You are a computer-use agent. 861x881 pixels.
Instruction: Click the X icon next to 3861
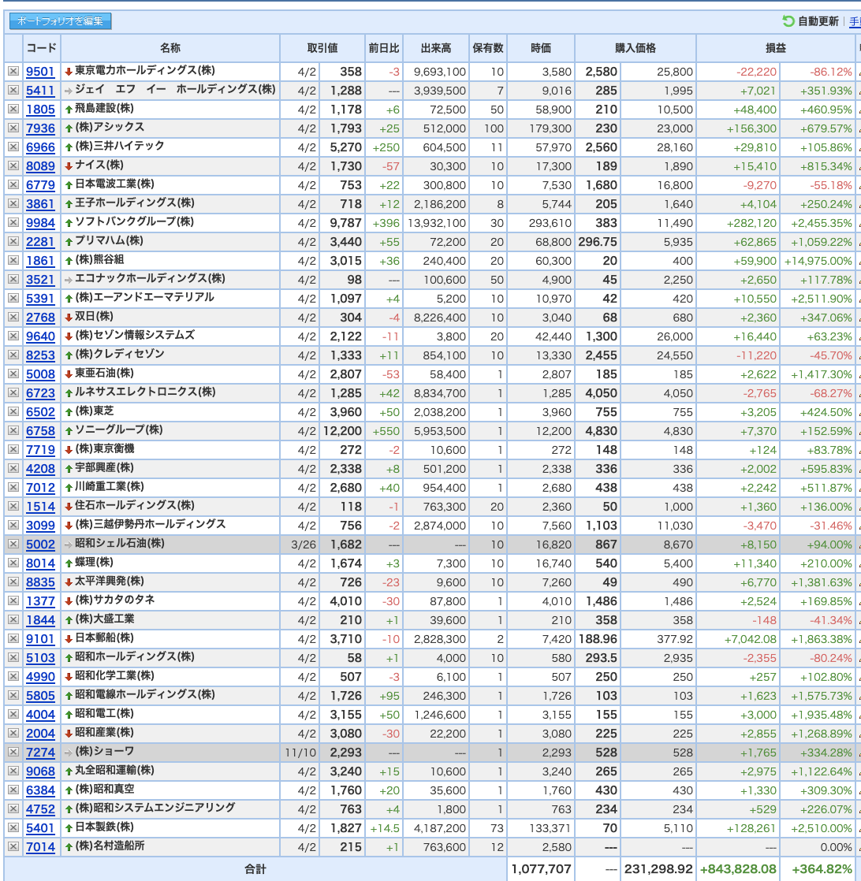13,204
